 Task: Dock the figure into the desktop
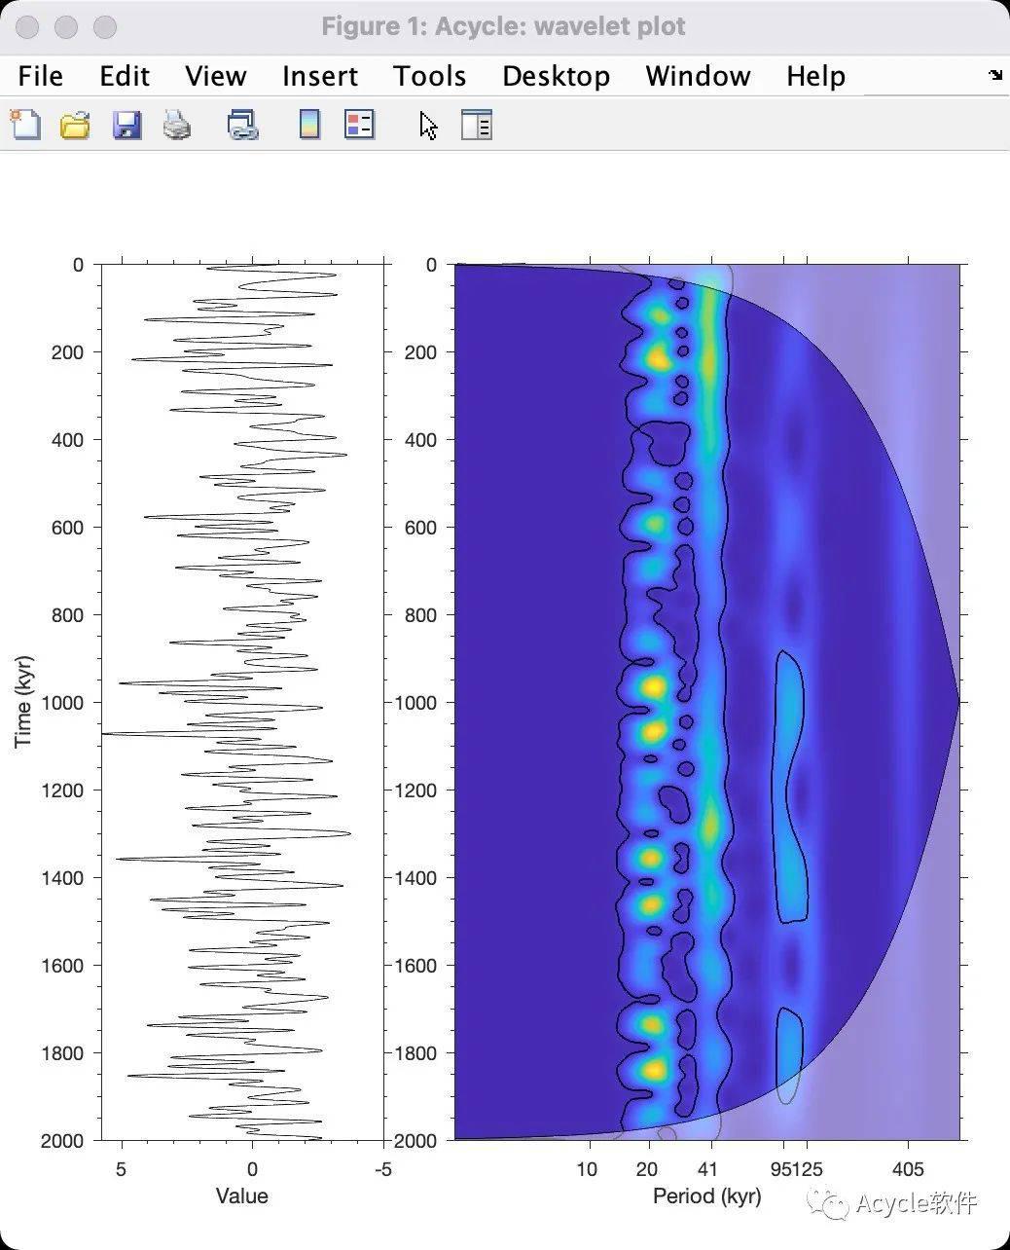(x=995, y=75)
